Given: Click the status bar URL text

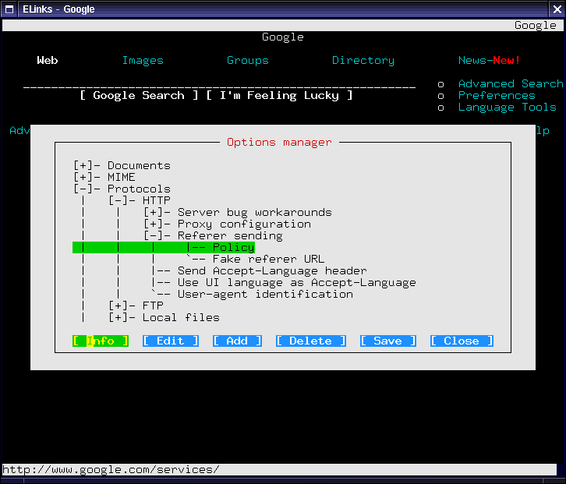Looking at the screenshot, I should point(111,469).
